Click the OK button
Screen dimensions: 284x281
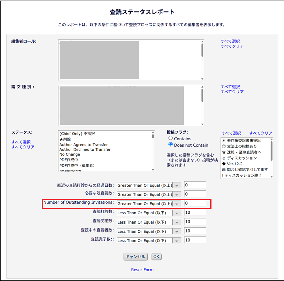point(156,257)
